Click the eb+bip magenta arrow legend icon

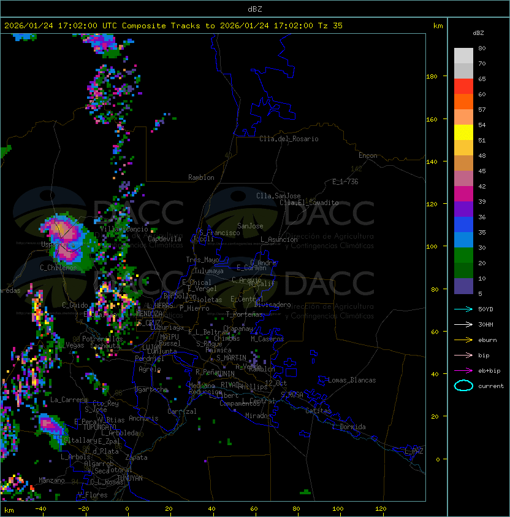(x=463, y=371)
